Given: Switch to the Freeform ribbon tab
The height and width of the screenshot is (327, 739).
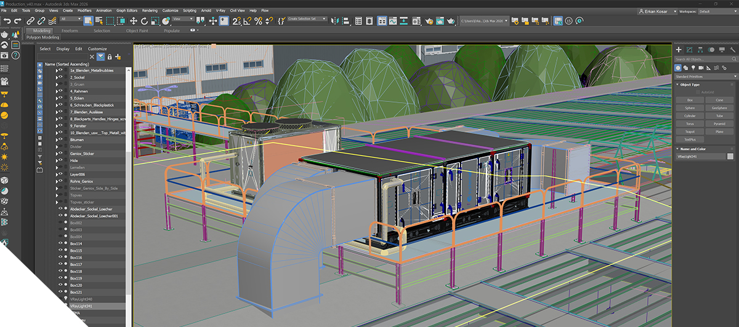Looking at the screenshot, I should [x=70, y=31].
